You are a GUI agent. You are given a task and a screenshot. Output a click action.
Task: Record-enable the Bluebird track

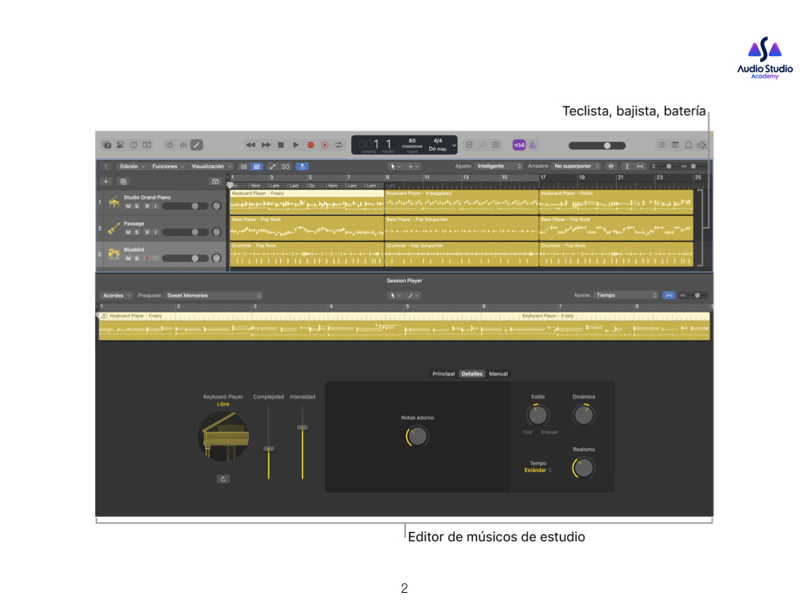147,258
